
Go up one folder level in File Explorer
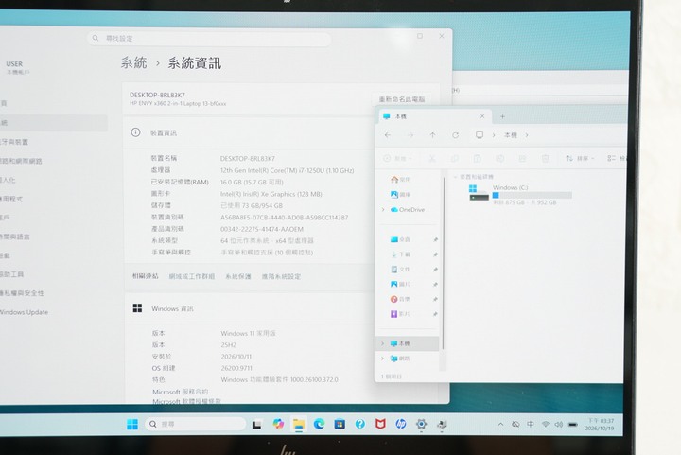432,135
